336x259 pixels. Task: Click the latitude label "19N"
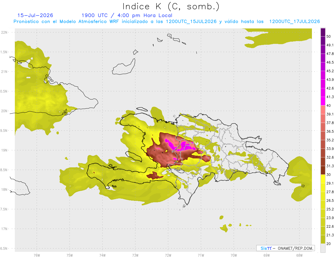[x=4, y=150]
